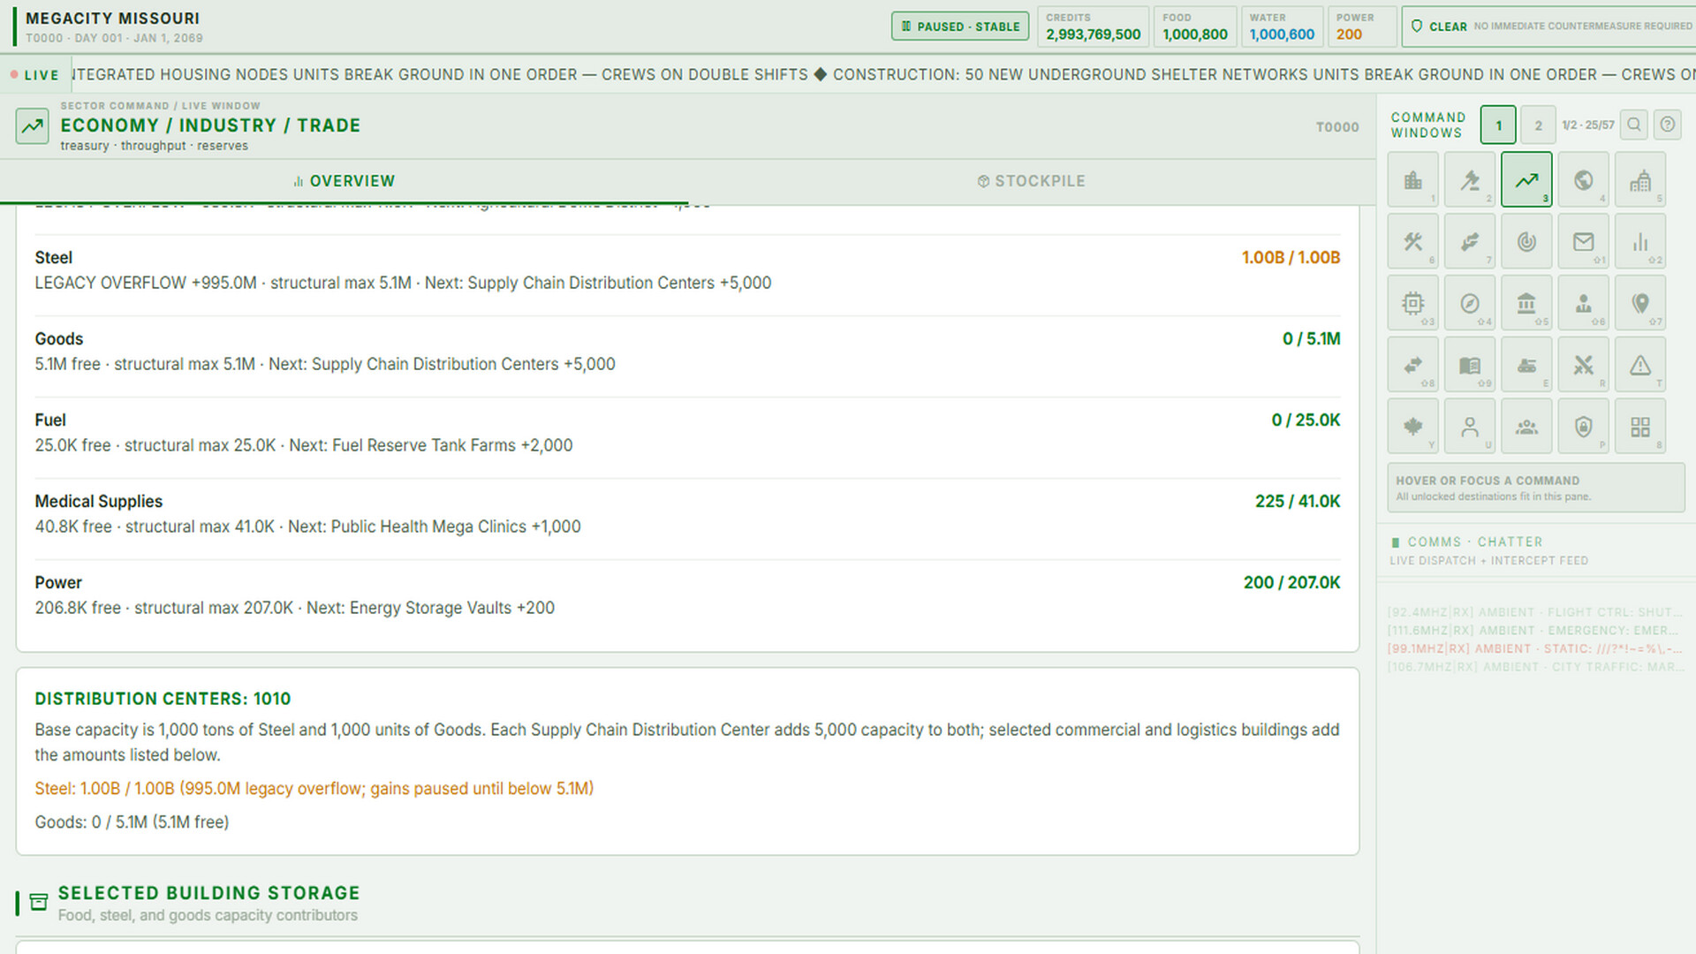Open the people group command window
Image resolution: width=1696 pixels, height=954 pixels.
click(1526, 427)
